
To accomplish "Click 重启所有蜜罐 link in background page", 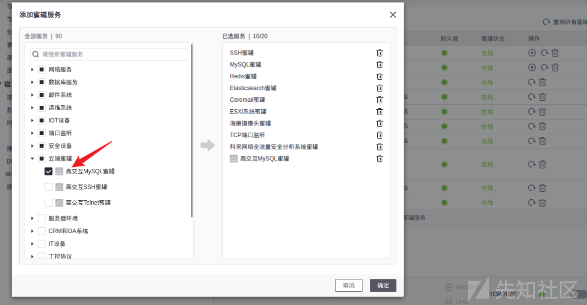I will (x=570, y=22).
